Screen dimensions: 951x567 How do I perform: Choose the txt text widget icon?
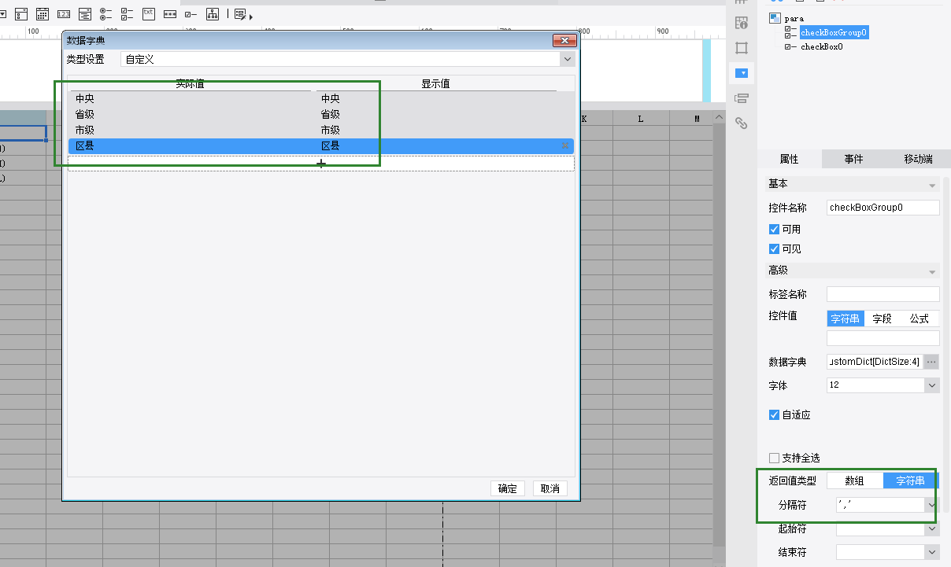[148, 13]
